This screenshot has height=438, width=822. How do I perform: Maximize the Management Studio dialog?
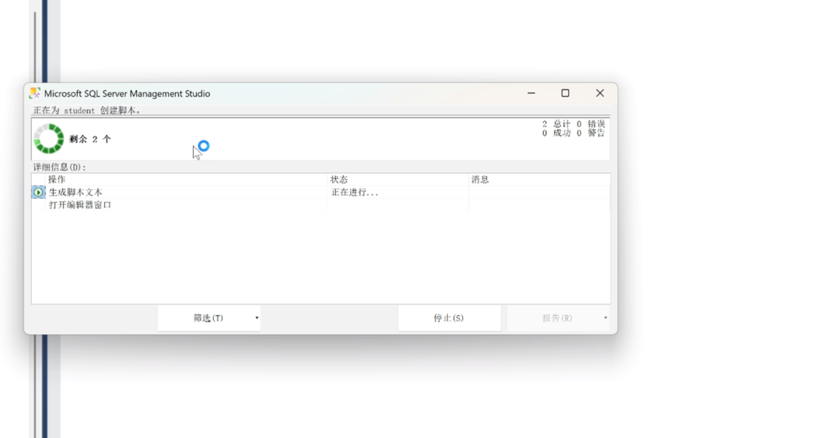coord(565,93)
